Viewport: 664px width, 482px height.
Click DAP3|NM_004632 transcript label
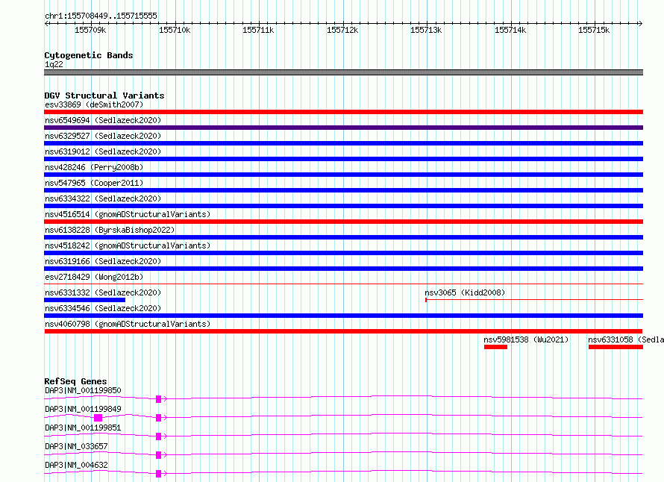click(x=76, y=465)
